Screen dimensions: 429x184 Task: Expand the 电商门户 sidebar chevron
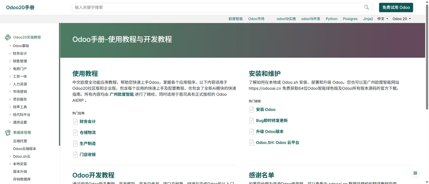pyautogui.click(x=10, y=69)
